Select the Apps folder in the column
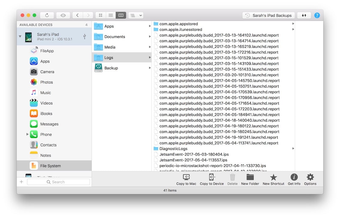Screen dimensions: 340x218 122,26
